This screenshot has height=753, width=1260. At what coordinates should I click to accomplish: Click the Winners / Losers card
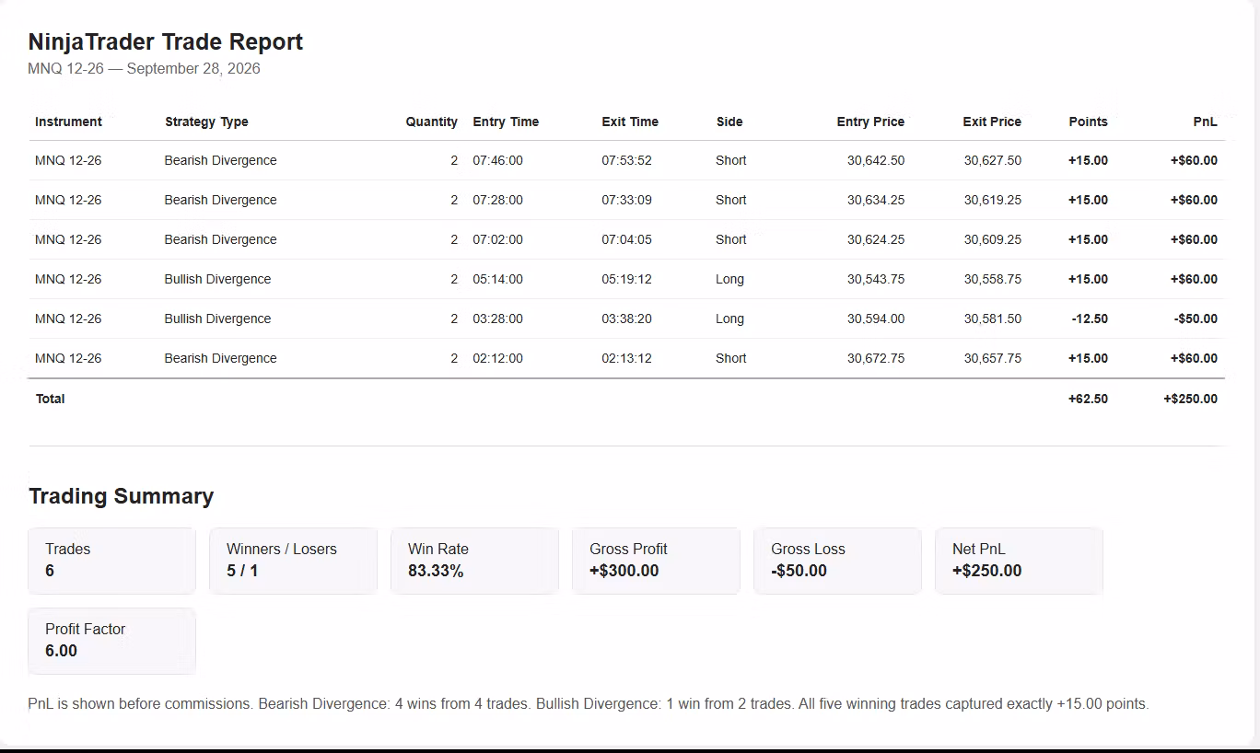coord(294,561)
